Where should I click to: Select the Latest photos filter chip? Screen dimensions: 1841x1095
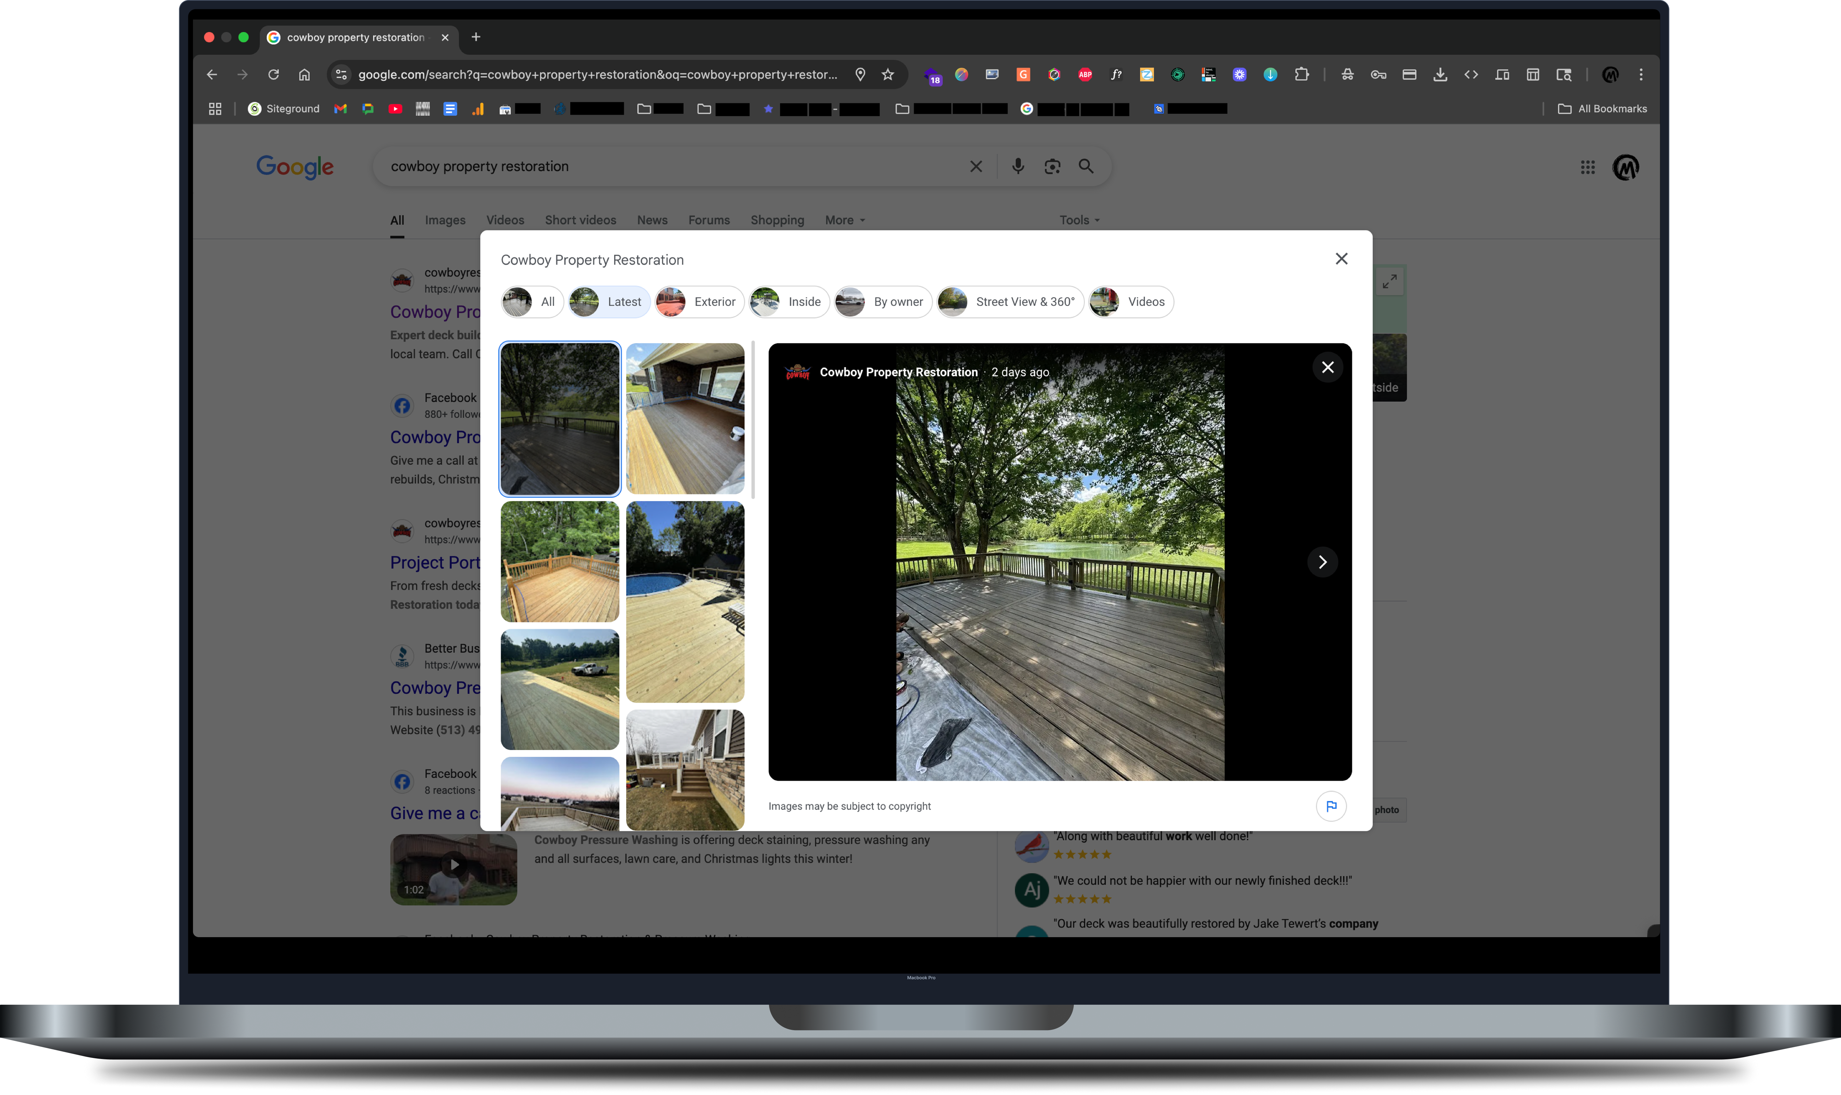(x=609, y=302)
